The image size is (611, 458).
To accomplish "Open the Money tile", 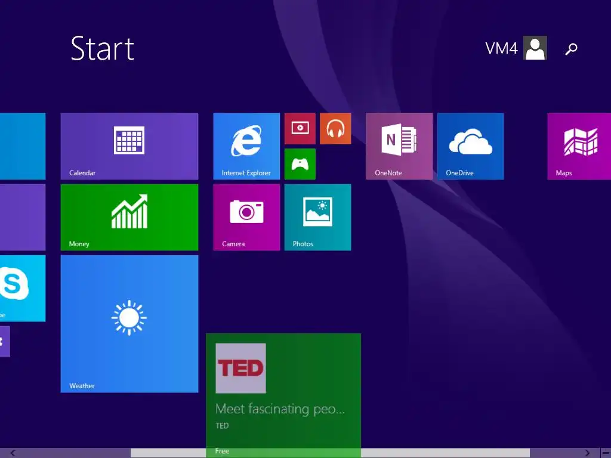I will pyautogui.click(x=129, y=217).
